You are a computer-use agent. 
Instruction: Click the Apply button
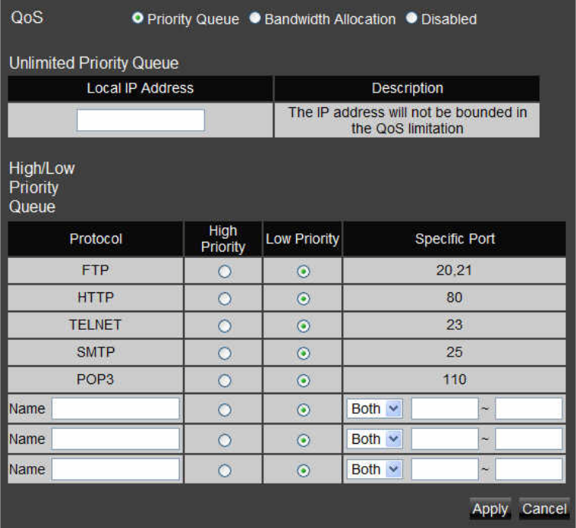tap(490, 509)
